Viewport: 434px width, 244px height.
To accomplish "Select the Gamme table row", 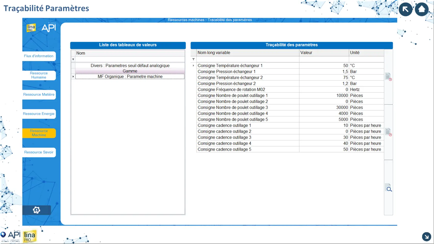I will point(130,71).
